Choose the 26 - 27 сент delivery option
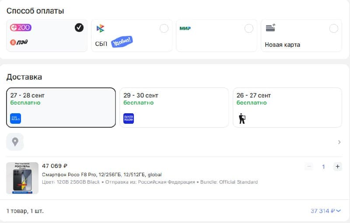Screen dimensions: 350x223 [x=287, y=108]
